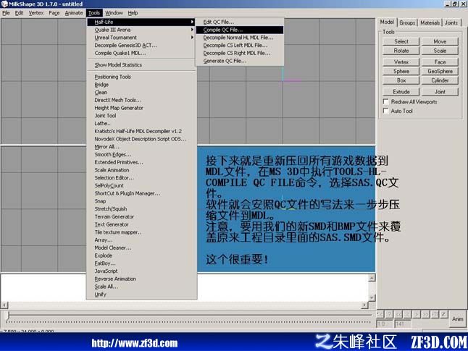Activate the Move tool button

pos(440,41)
